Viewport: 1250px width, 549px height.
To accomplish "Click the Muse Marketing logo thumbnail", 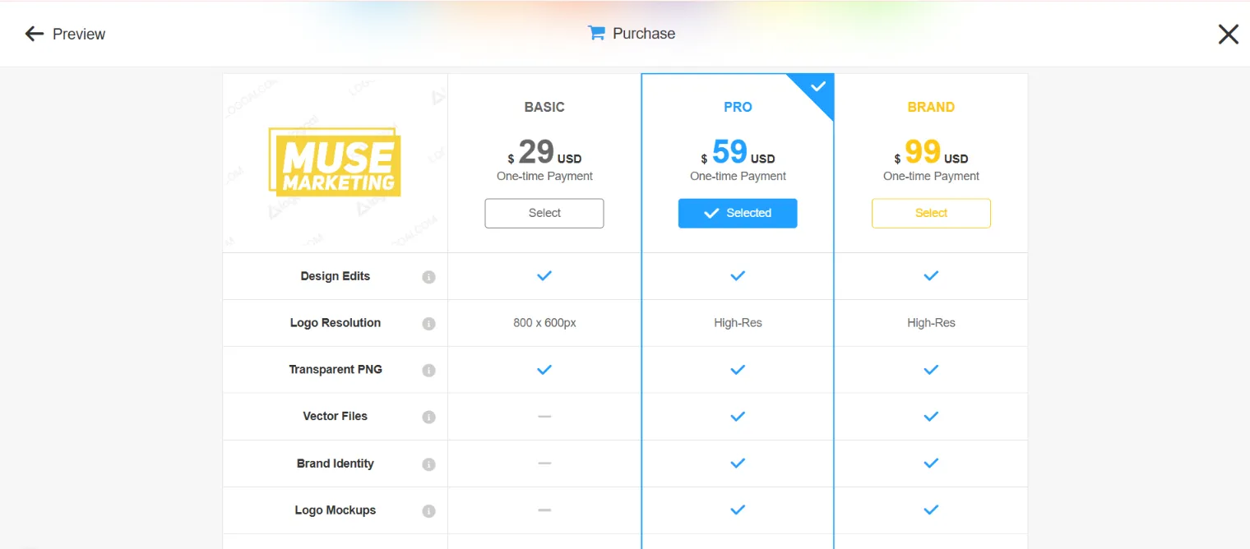I will pyautogui.click(x=335, y=162).
